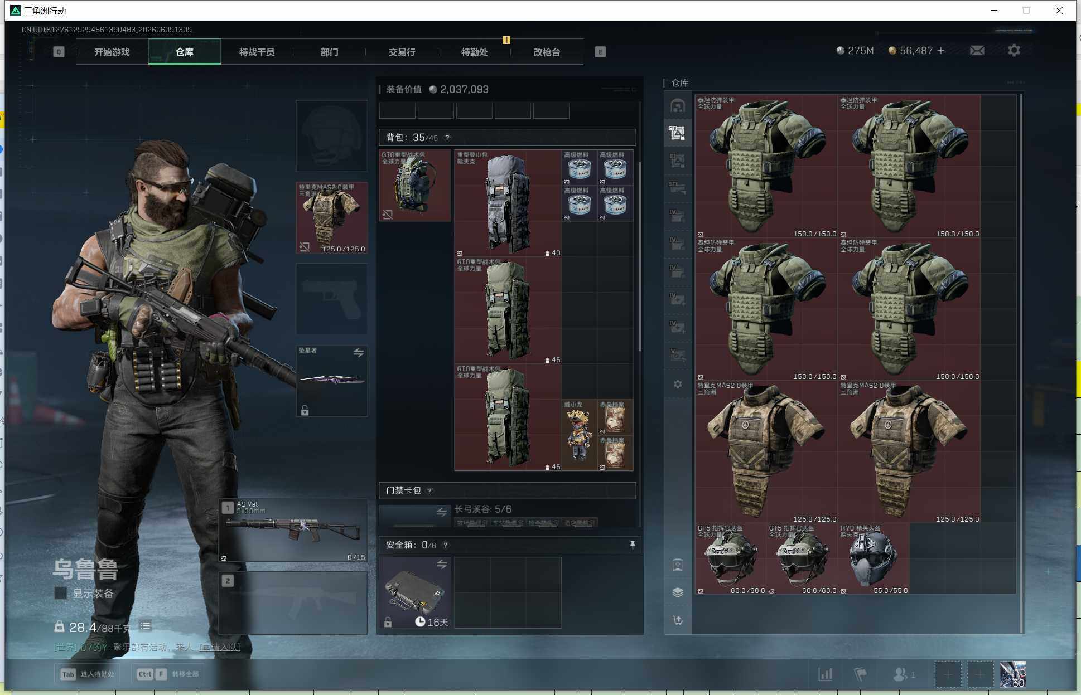Click the 16天 safe box timer

(x=432, y=622)
